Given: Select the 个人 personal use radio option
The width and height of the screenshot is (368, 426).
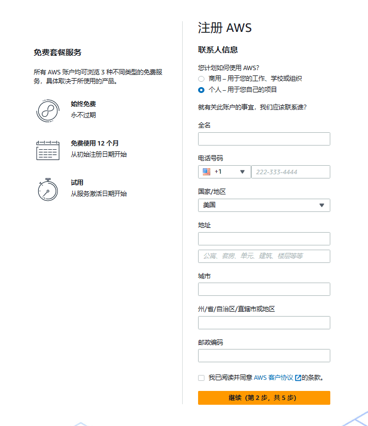Looking at the screenshot, I should tap(201, 90).
